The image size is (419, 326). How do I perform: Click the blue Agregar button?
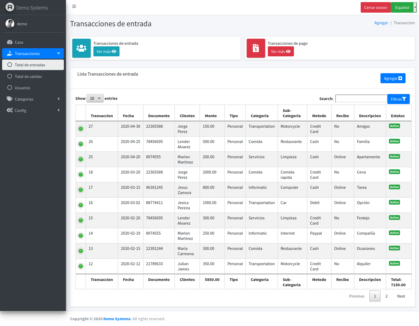[393, 78]
